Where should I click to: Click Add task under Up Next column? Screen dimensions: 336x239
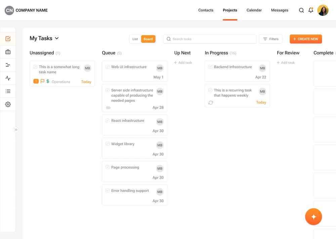[184, 62]
